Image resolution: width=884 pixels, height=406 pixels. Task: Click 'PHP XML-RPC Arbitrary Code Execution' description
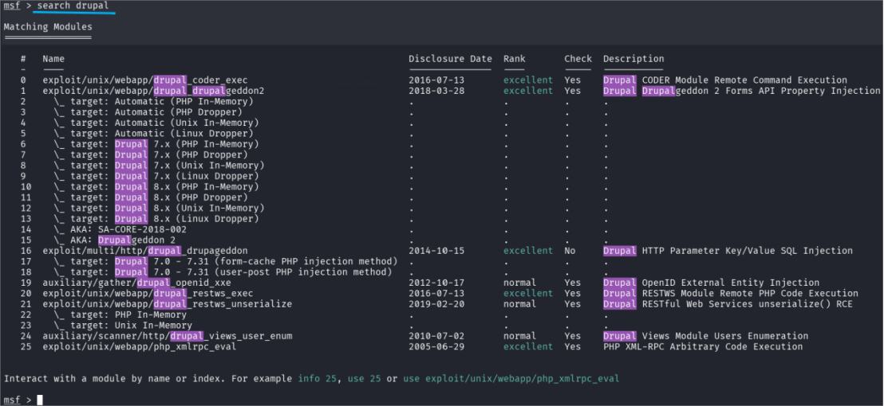coord(703,347)
